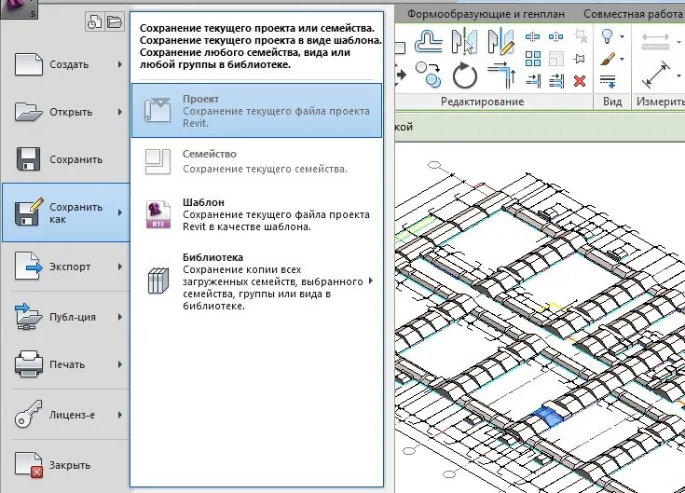Click the Вид panel title
685x493 pixels.
[x=612, y=102]
